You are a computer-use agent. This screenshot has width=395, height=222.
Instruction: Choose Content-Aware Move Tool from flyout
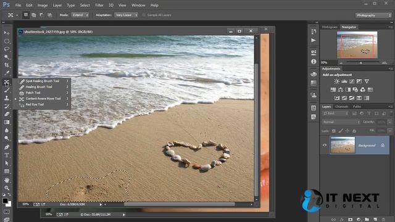[43, 99]
